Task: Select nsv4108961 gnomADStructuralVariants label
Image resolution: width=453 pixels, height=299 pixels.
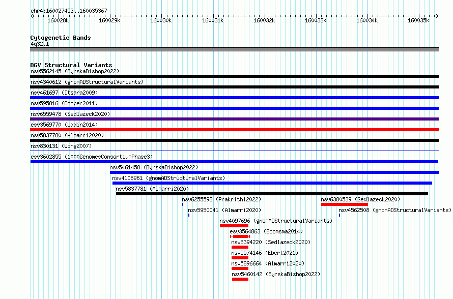Action: (x=168, y=178)
